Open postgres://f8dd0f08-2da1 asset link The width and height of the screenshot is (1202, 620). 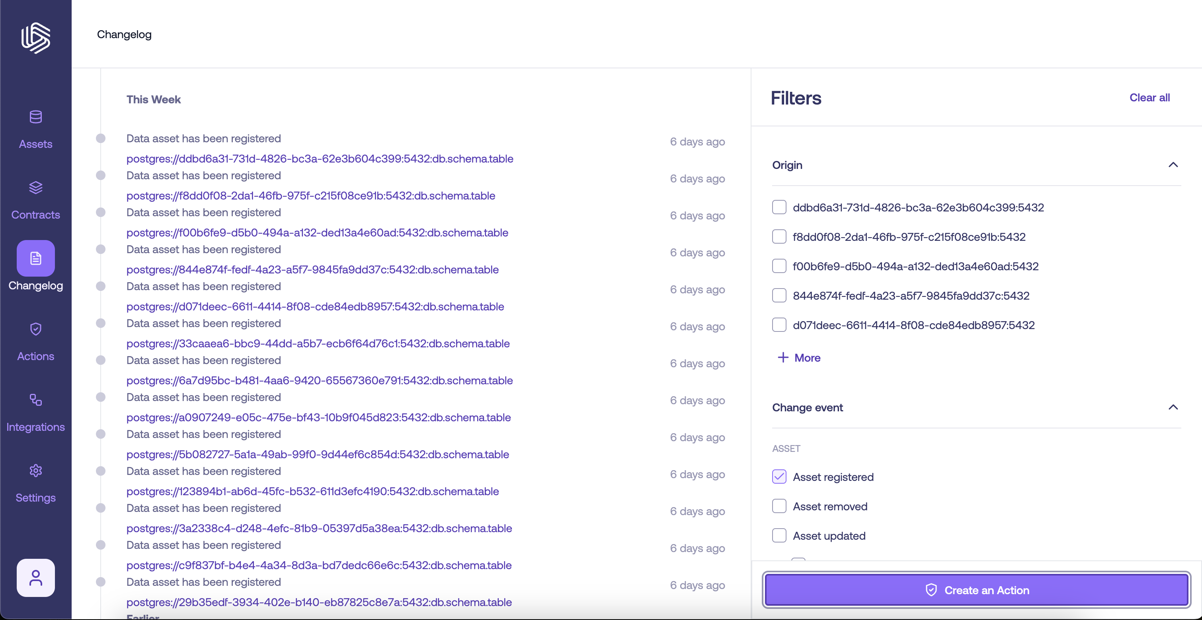310,196
